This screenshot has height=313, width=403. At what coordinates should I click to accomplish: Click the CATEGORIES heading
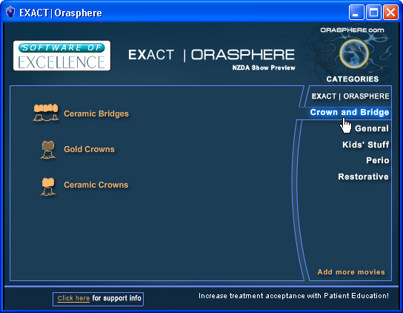click(353, 79)
